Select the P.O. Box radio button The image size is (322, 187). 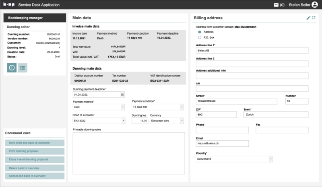(200, 37)
